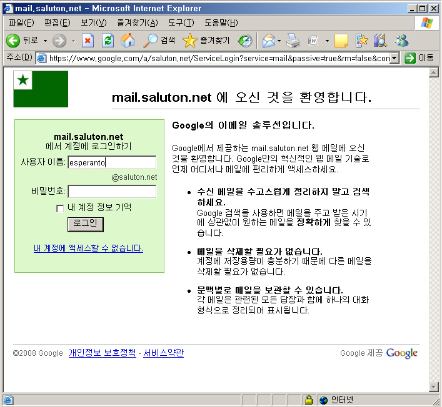
Task: Click the vertical scrollbar down arrow
Action: pyautogui.click(x=433, y=387)
